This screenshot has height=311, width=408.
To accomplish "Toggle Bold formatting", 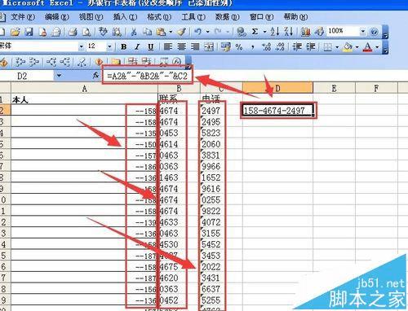I will [x=124, y=47].
